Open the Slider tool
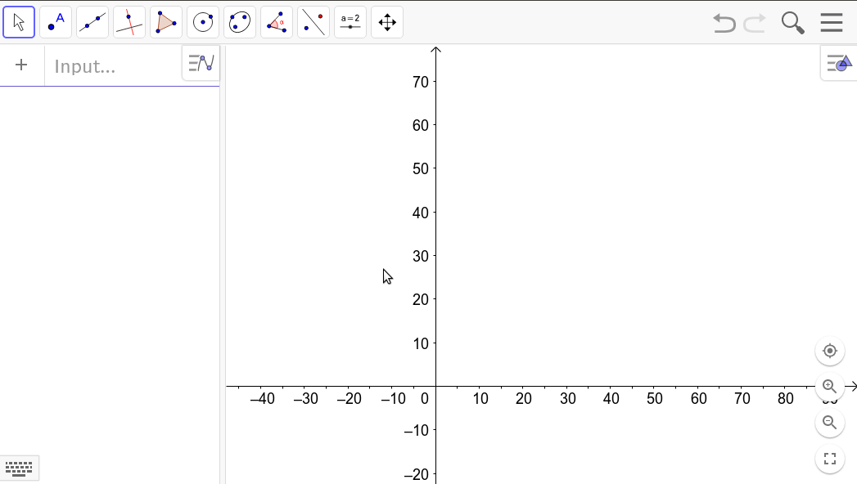 click(x=350, y=22)
